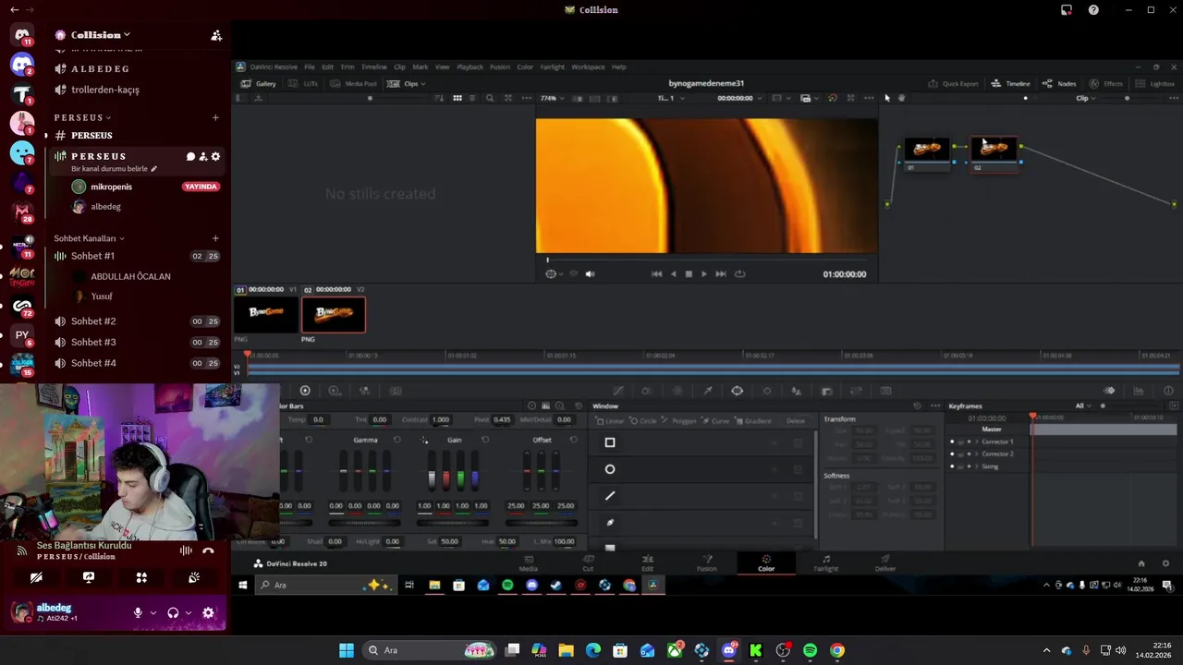Mute the Discord microphone
The width and height of the screenshot is (1183, 665).
pos(138,612)
